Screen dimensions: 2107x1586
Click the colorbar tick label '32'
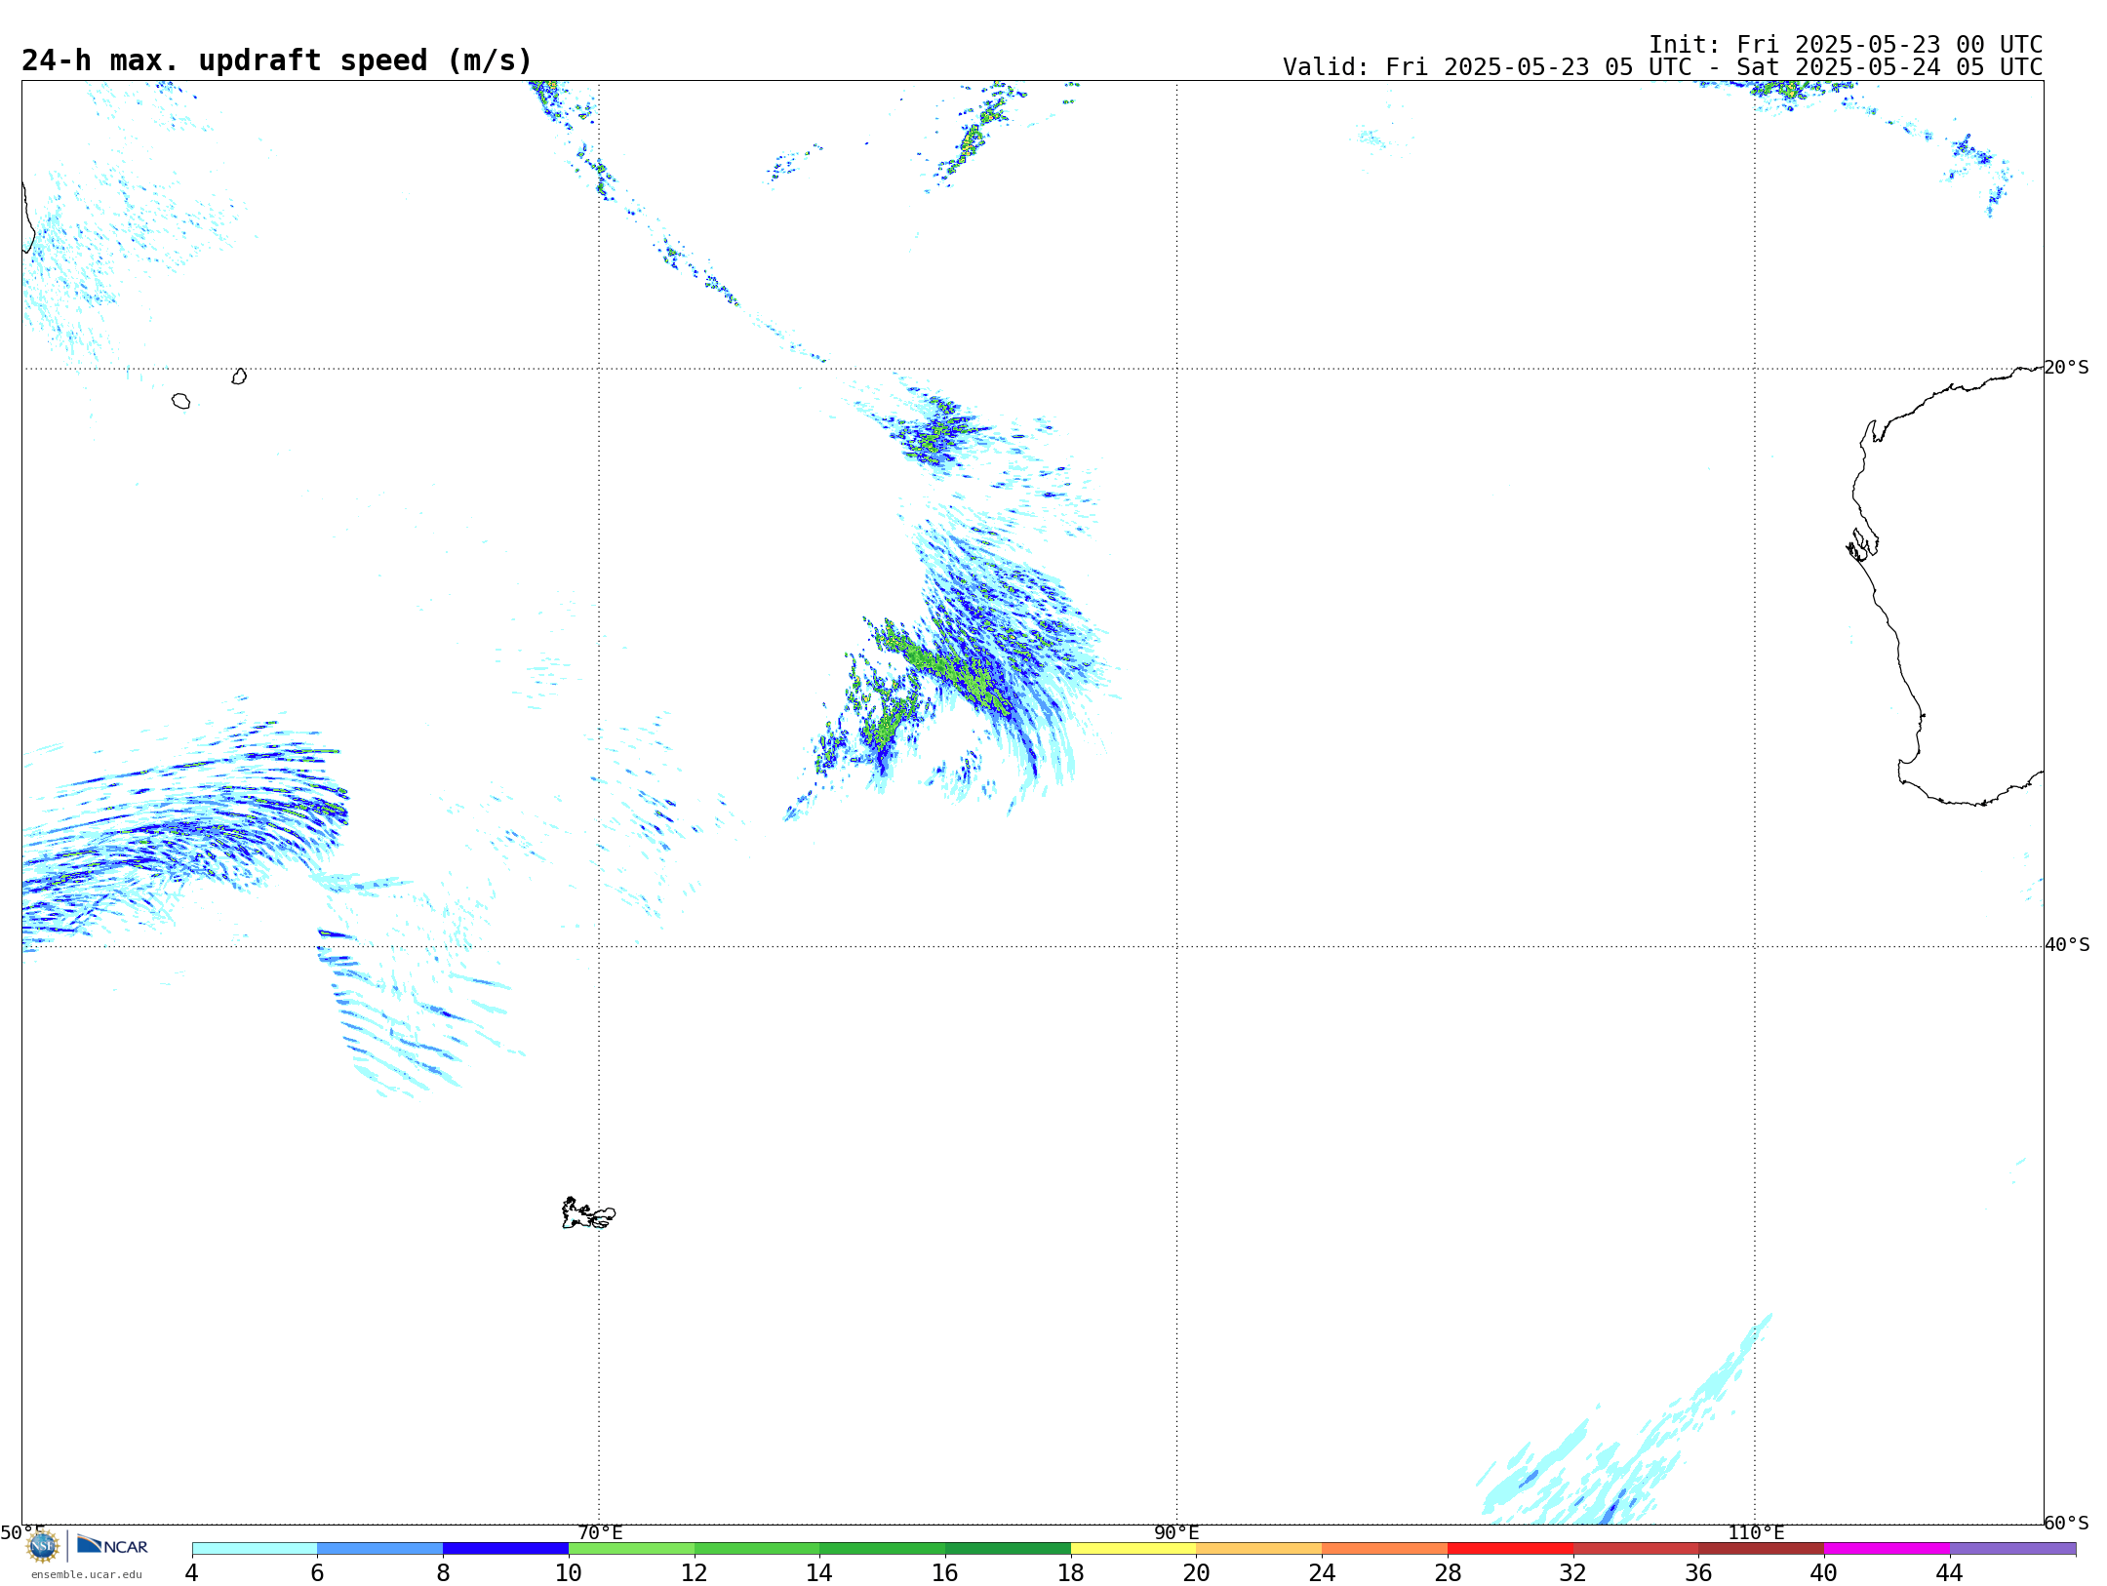coord(1573,1572)
